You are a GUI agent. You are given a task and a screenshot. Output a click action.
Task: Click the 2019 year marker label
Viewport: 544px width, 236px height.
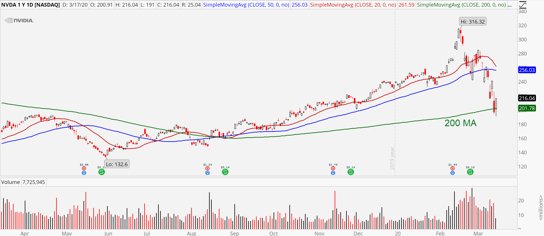click(392, 158)
